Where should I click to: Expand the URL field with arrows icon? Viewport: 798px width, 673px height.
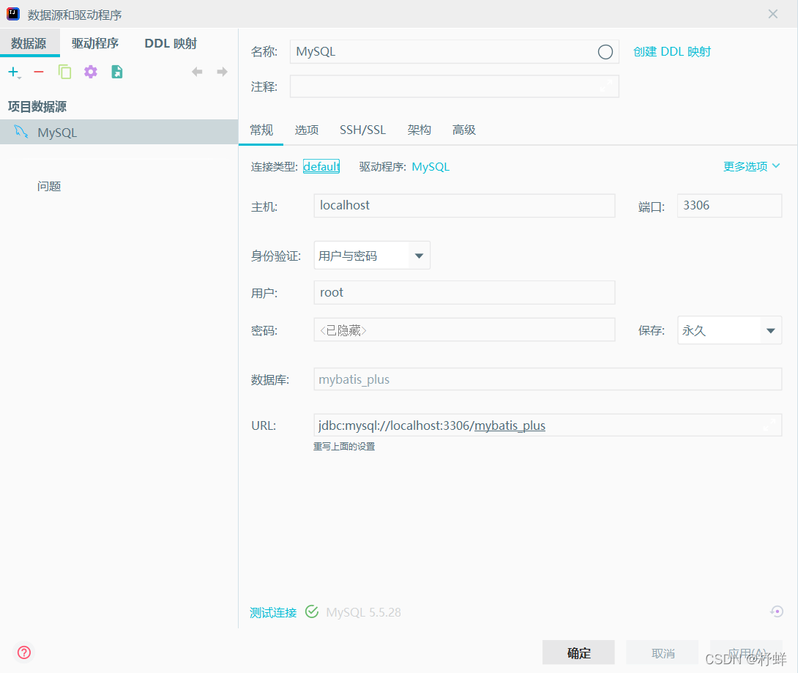tap(769, 425)
